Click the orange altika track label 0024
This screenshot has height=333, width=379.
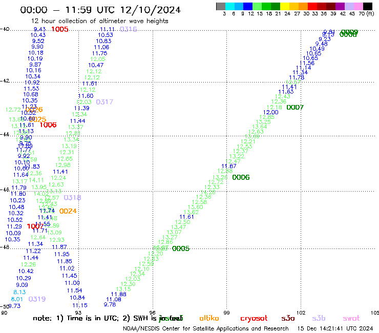tap(68, 211)
